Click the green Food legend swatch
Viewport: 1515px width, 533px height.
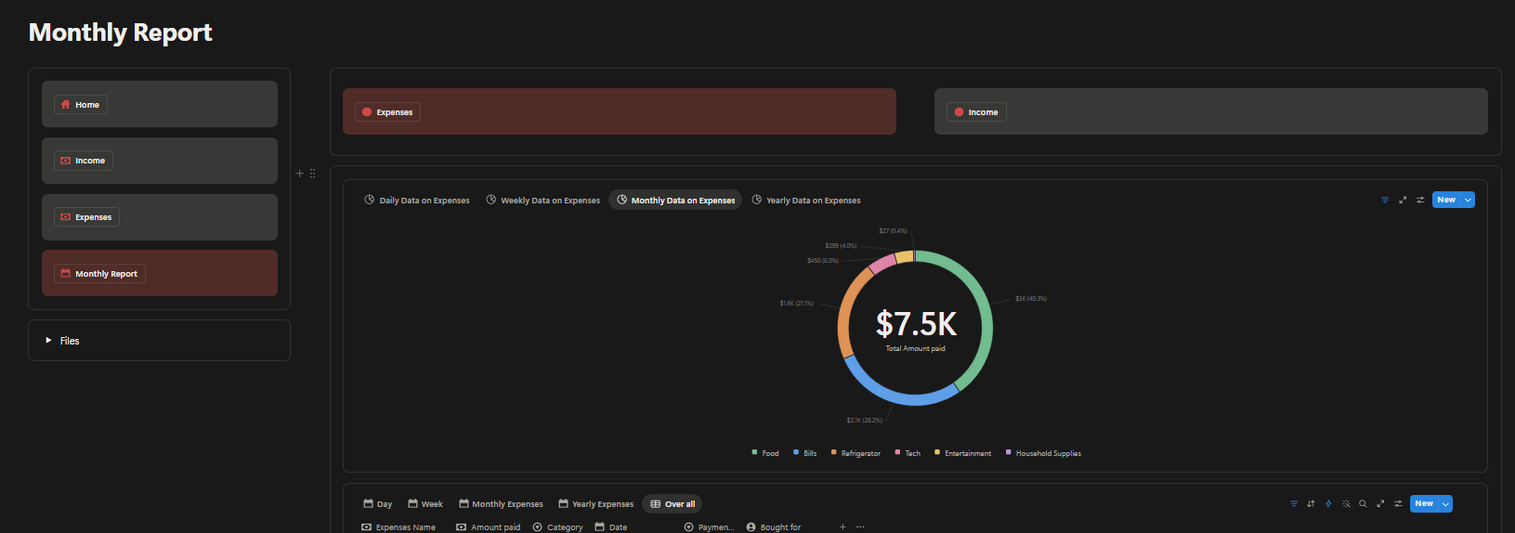click(x=754, y=453)
